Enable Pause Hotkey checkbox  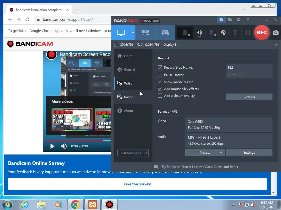(x=160, y=75)
